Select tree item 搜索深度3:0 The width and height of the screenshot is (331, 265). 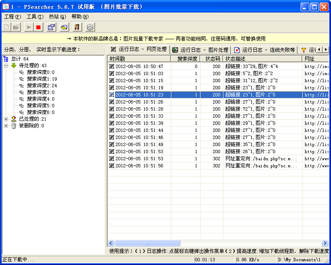[x=40, y=92]
